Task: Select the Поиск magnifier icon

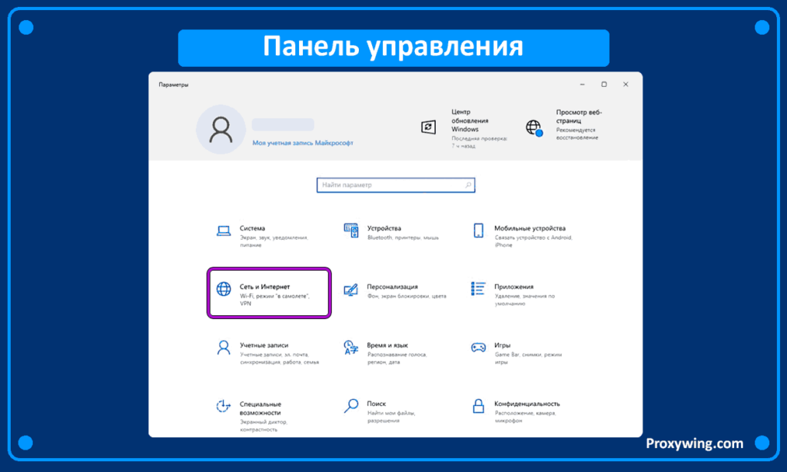Action: click(x=350, y=406)
